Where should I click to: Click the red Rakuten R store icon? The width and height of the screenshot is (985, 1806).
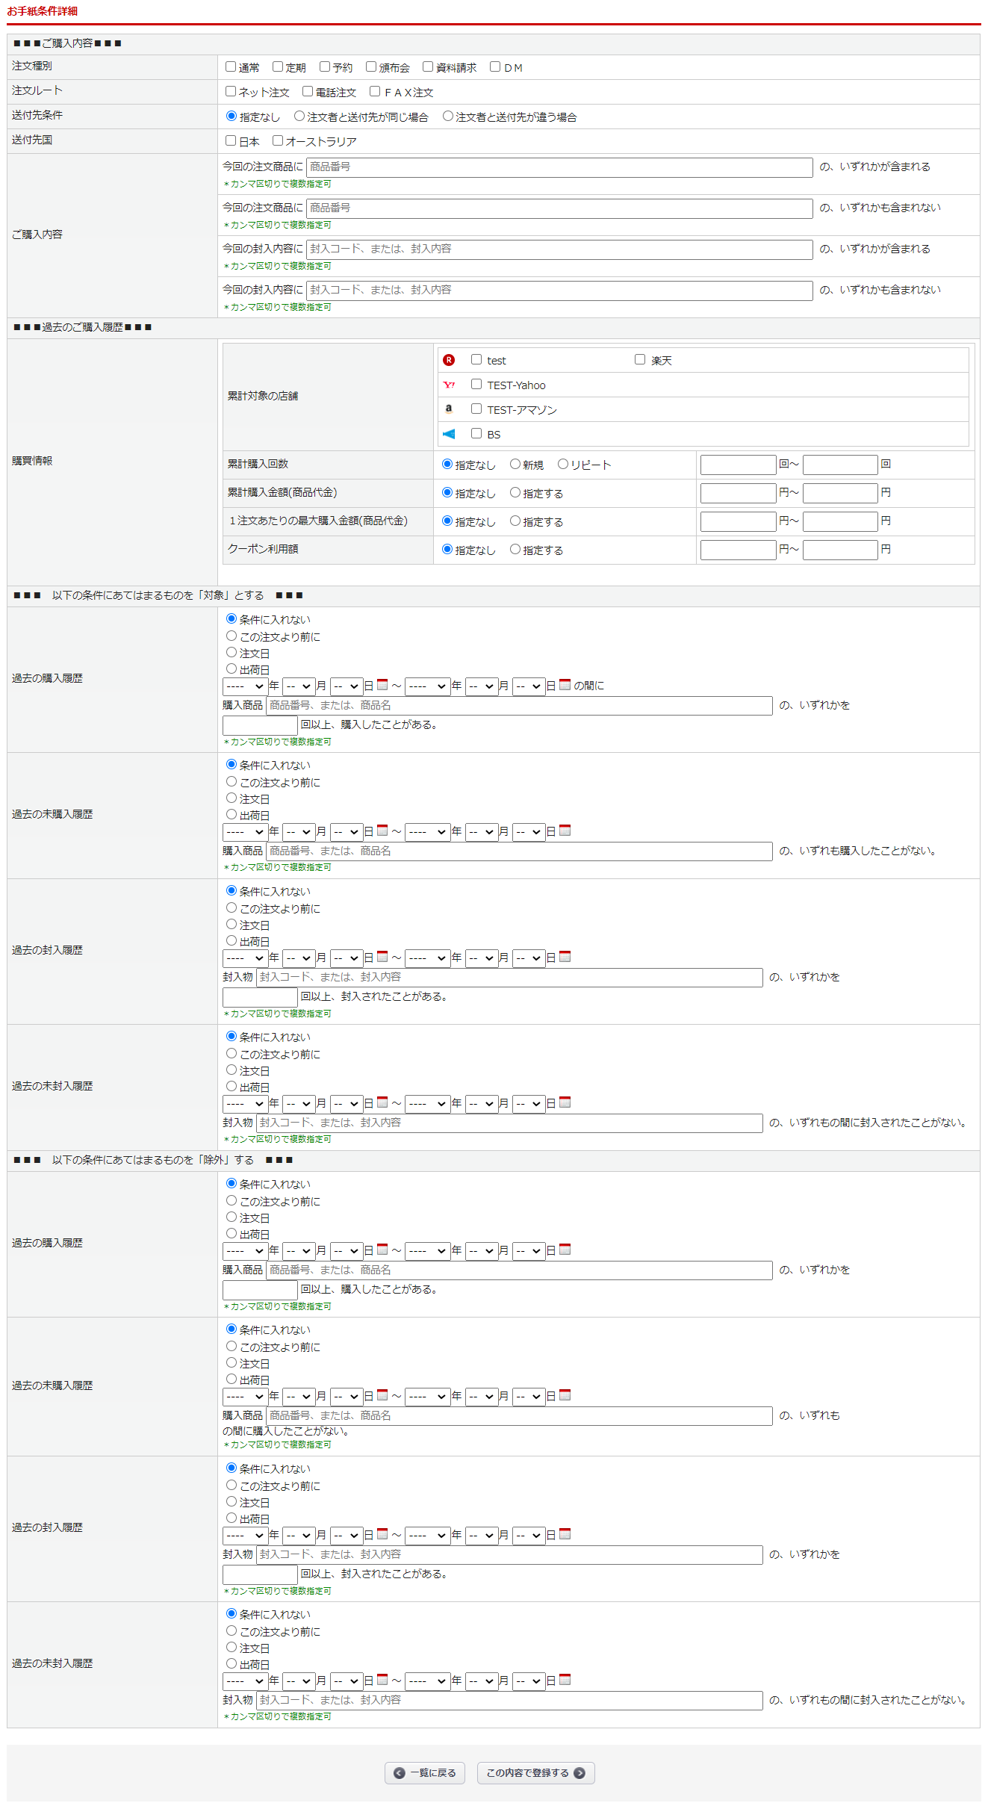tap(449, 360)
